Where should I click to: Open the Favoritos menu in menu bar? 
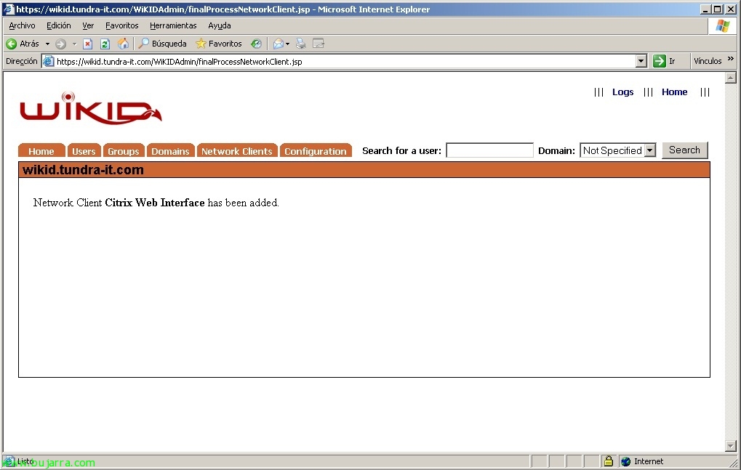click(122, 25)
